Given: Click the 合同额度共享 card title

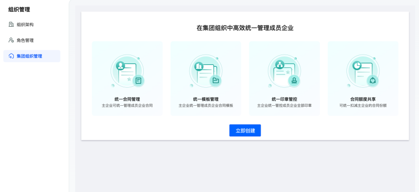Looking at the screenshot, I should click(x=363, y=99).
